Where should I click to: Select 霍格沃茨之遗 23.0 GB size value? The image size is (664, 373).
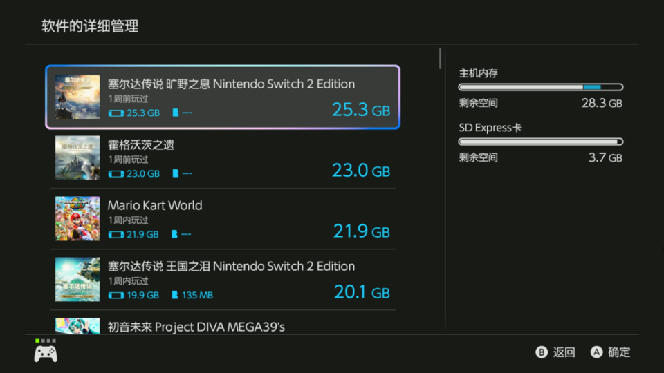(x=361, y=171)
